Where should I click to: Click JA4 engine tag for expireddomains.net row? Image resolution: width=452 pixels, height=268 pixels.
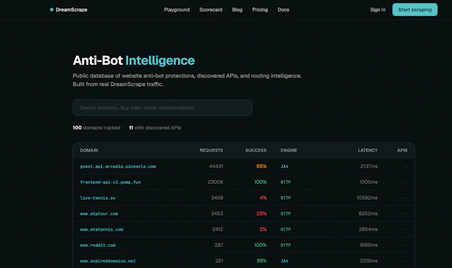point(284,261)
